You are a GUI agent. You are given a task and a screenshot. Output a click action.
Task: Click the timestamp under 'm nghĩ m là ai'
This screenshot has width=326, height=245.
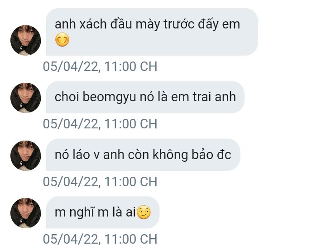[x=100, y=239]
